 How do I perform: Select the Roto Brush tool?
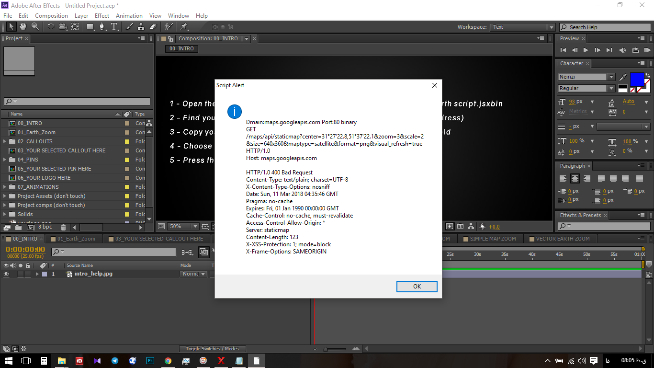pyautogui.click(x=169, y=27)
